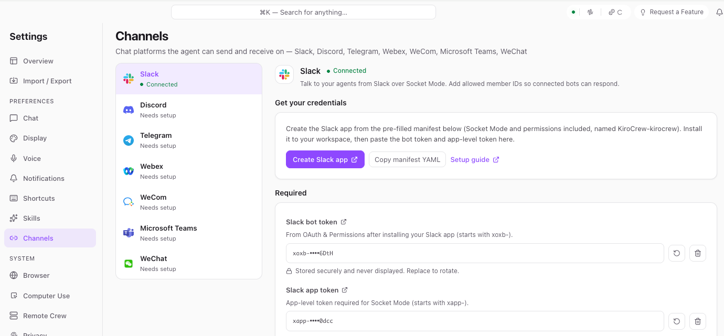Screen dimensions: 724x336
Task: Click the Skills sparkle icon
Action: (x=14, y=218)
